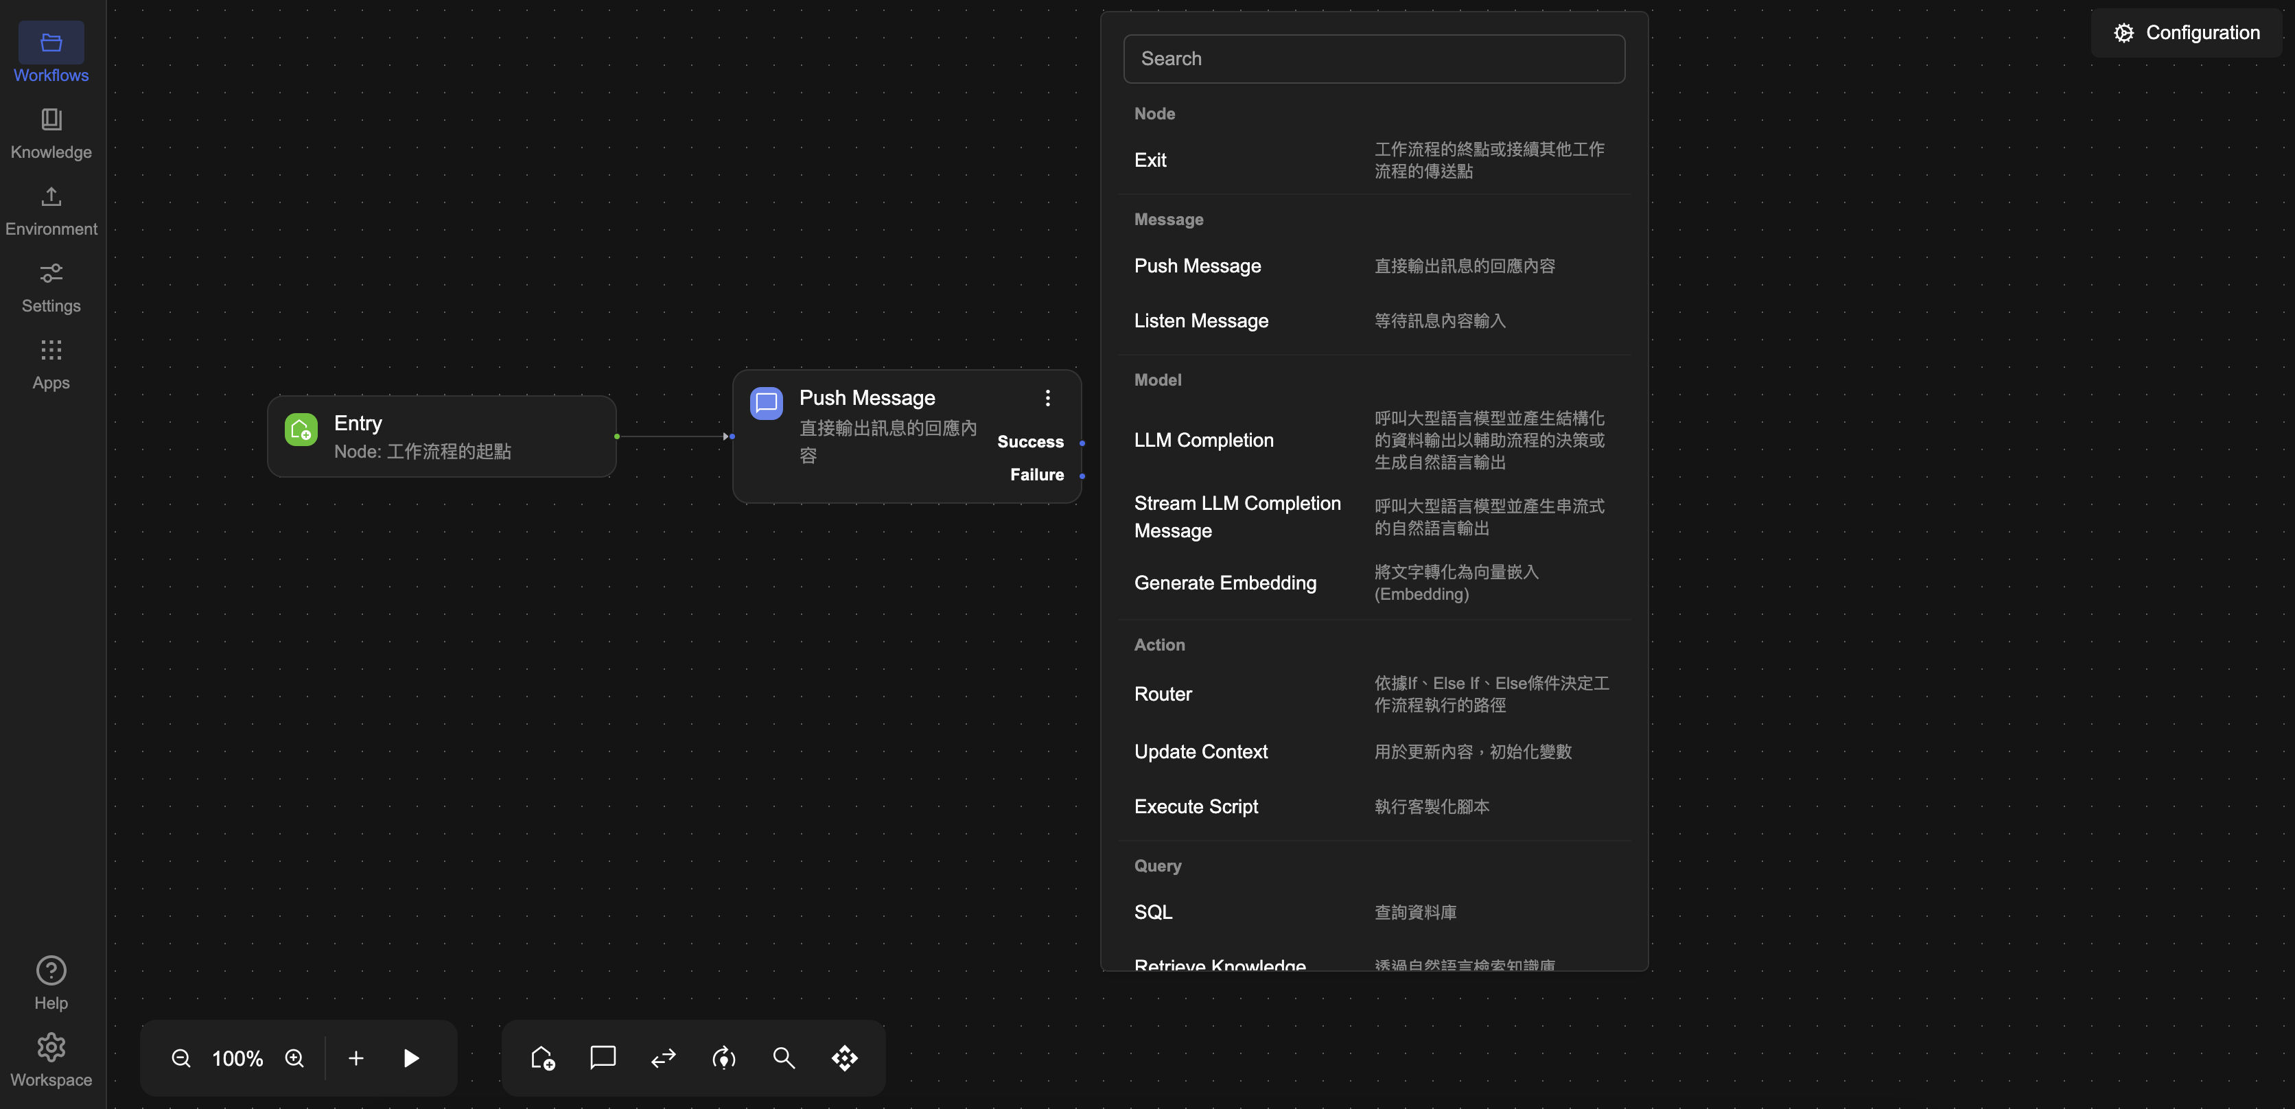Click the swap arrows icon in bottom toolbar
2295x1109 pixels.
(x=664, y=1058)
